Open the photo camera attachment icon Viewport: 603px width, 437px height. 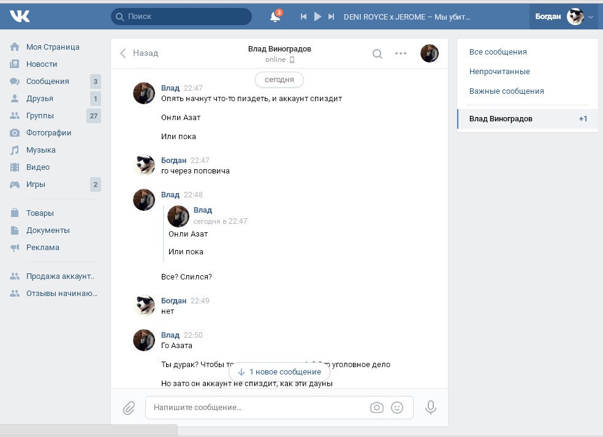point(376,408)
